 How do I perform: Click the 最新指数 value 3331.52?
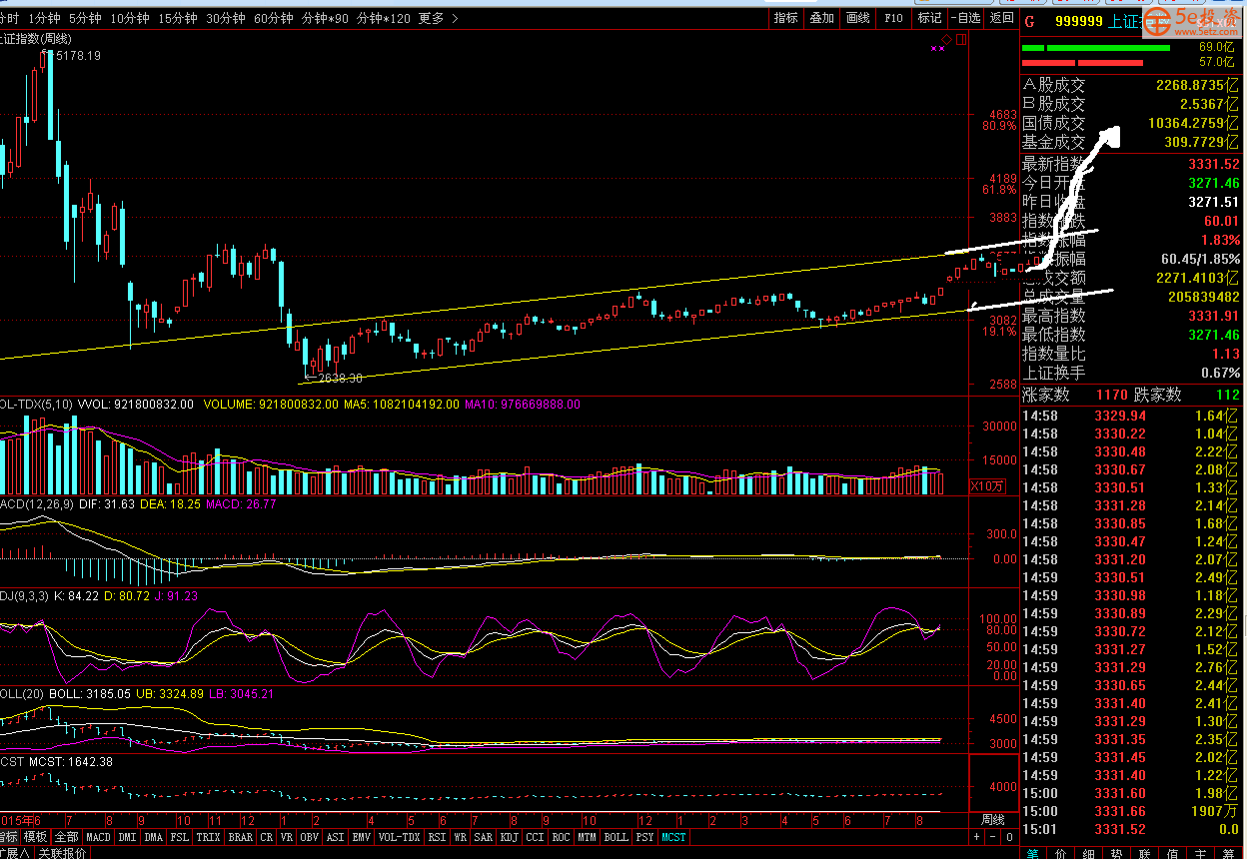(1213, 164)
